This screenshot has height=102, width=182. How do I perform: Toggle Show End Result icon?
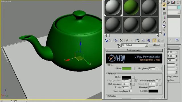point(154,41)
